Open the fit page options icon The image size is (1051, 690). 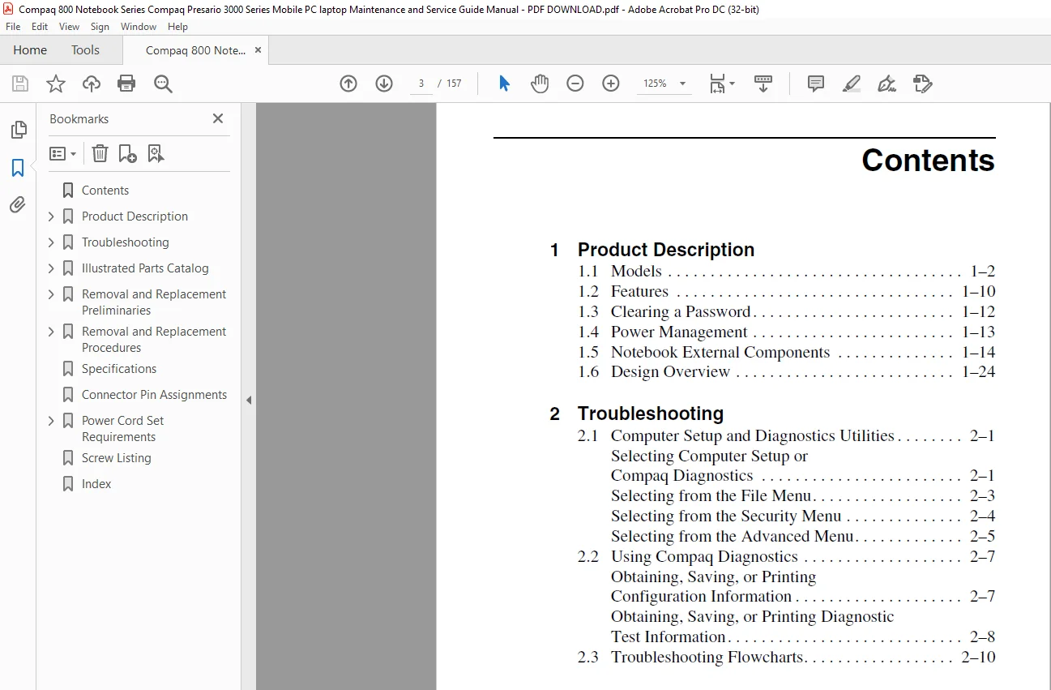(x=721, y=84)
